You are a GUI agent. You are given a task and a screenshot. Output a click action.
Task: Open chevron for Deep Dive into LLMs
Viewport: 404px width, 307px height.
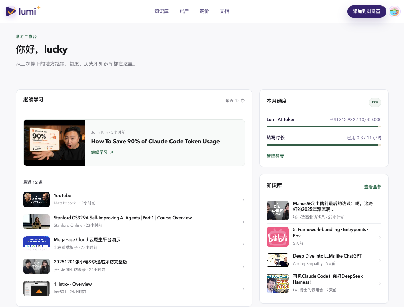380,260
